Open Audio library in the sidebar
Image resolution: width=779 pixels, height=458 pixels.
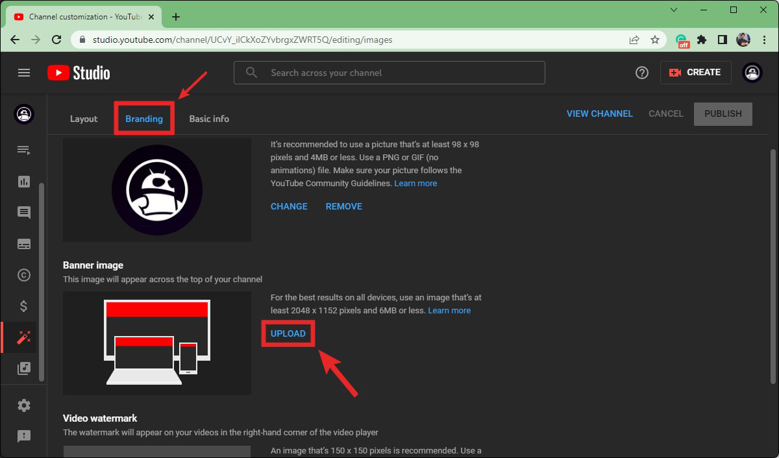pos(24,368)
